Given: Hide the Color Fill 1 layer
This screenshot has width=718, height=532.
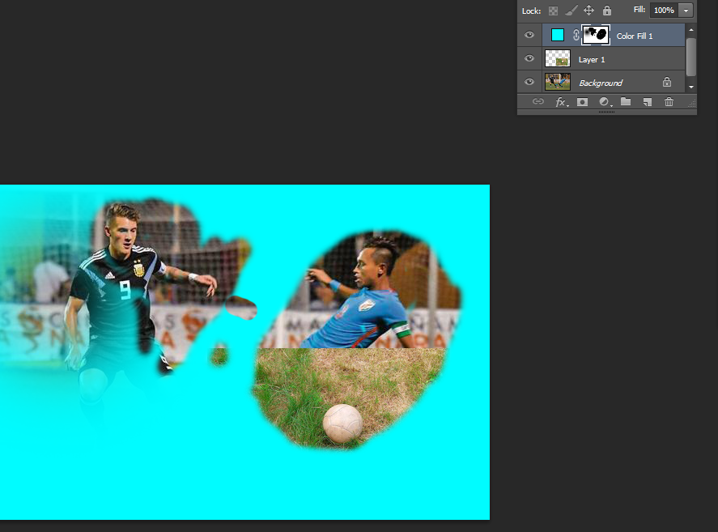Looking at the screenshot, I should pos(529,35).
